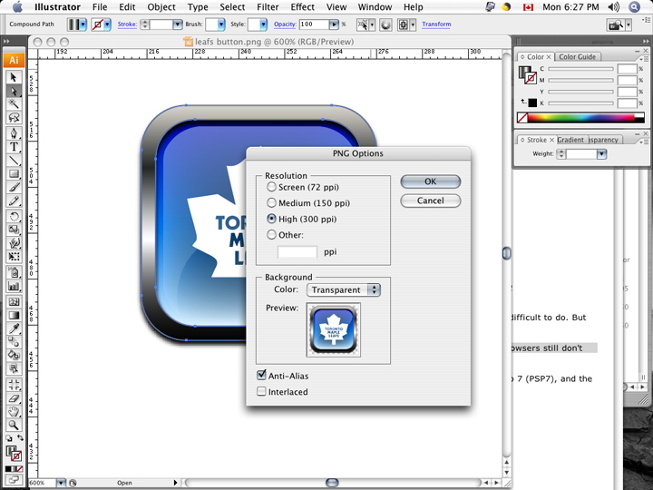Click the Other ppi input field
The image size is (653, 490).
(297, 252)
